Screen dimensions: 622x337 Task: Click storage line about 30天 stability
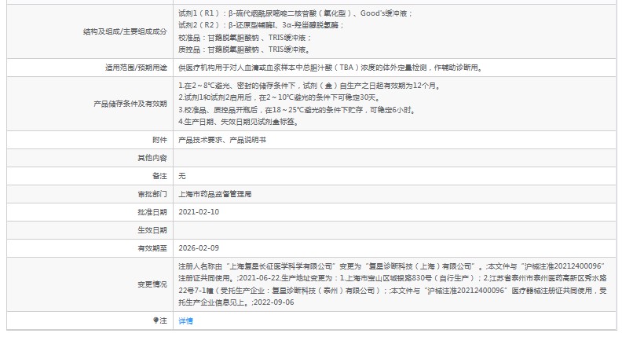click(x=280, y=97)
